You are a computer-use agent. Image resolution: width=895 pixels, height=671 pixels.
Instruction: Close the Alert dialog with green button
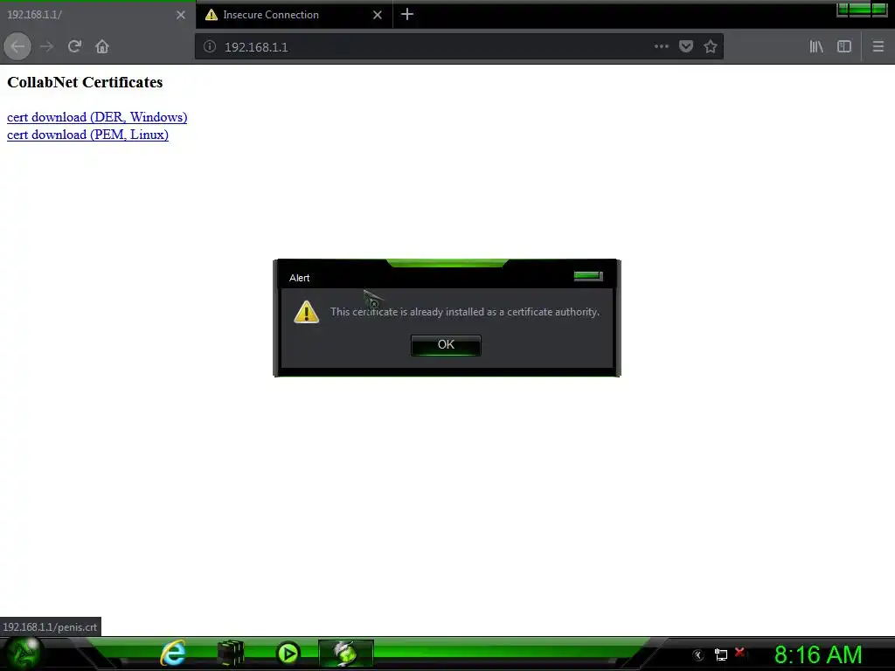(588, 276)
